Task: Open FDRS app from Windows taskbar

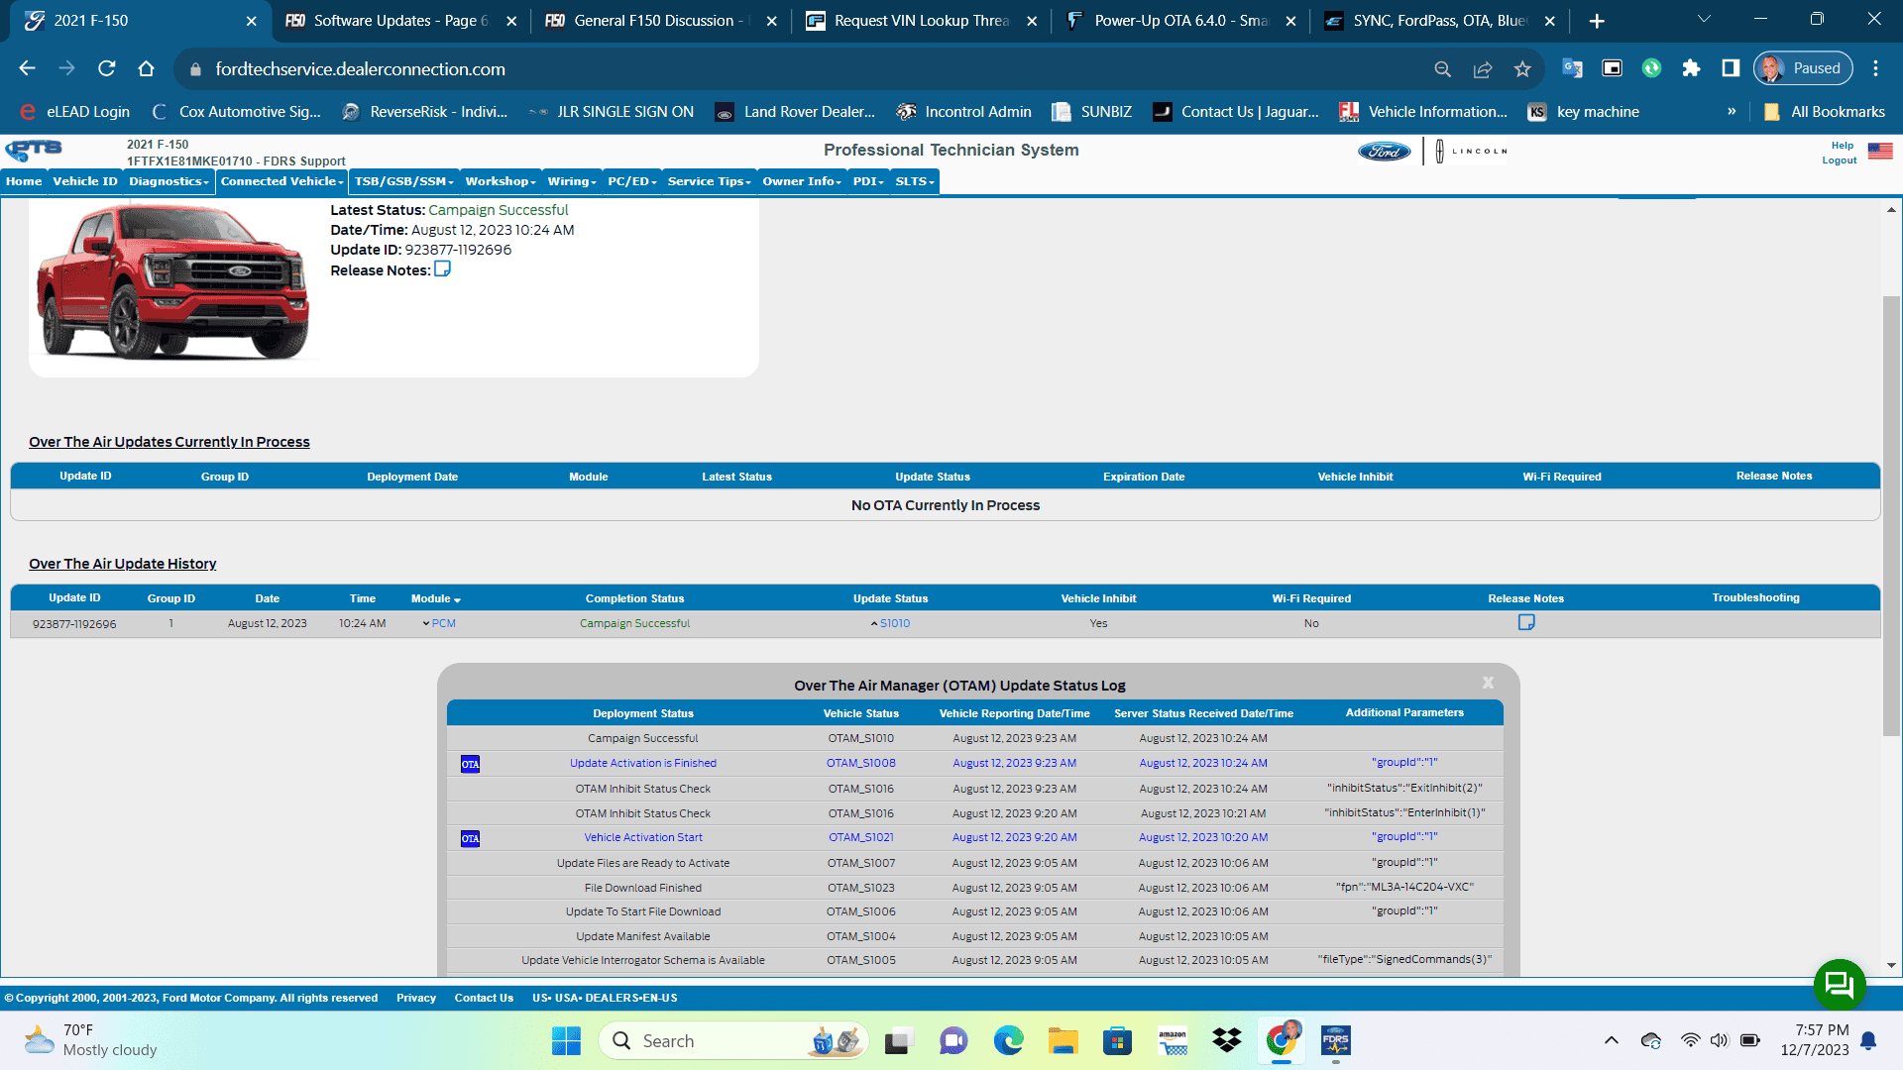Action: click(x=1335, y=1041)
